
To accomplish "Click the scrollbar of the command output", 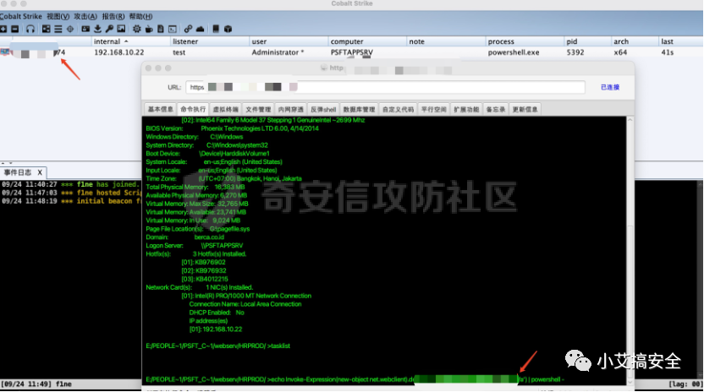I will [x=630, y=251].
